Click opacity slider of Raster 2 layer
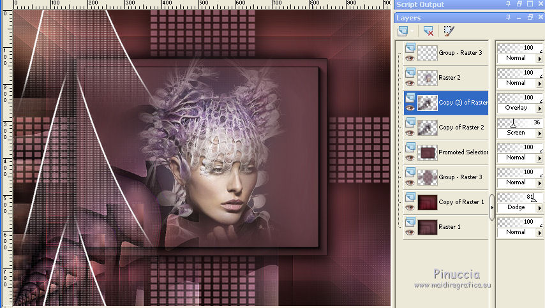 [x=519, y=73]
